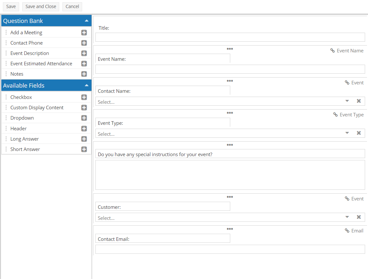Add a Header field

pos(84,129)
